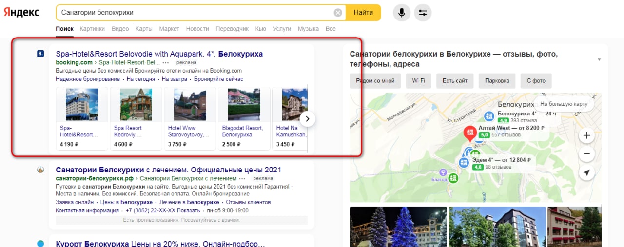This screenshot has height=247, width=624.
Task: Switch to the Карты tab
Action: pyautogui.click(x=144, y=29)
